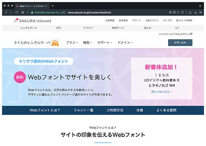Screen dimensions: 206x146
Task: Click the 新書体追加！ heading
Action: (x=161, y=67)
